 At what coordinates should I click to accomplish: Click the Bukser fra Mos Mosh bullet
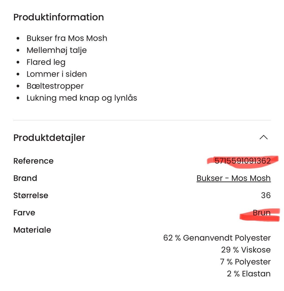point(67,38)
